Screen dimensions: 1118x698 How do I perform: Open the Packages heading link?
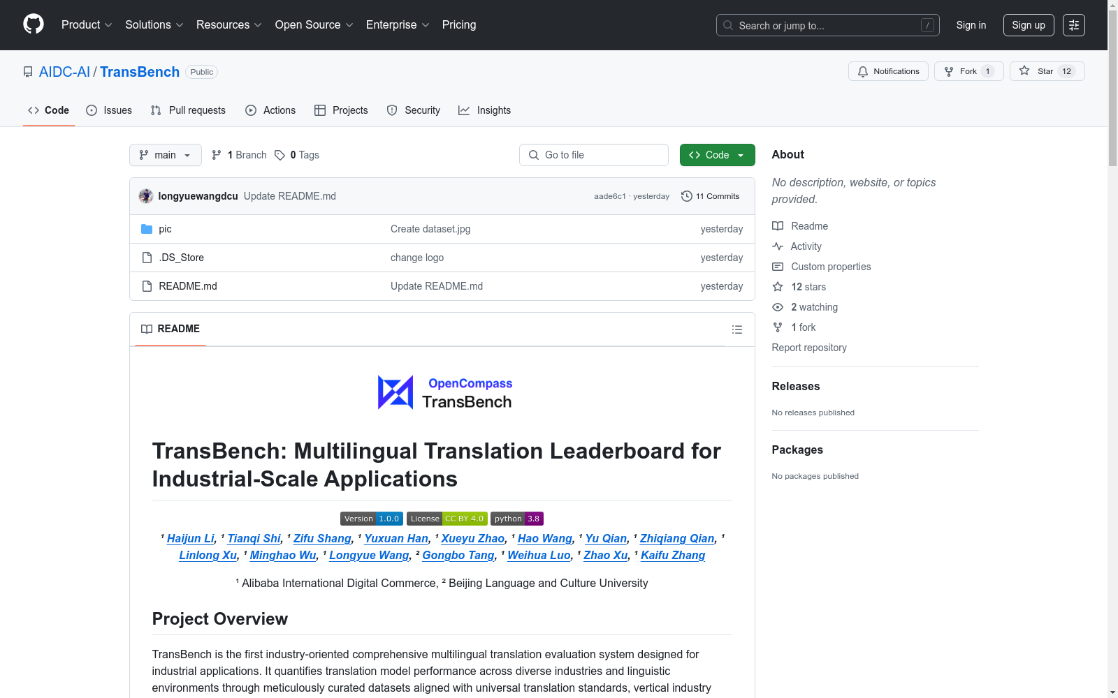point(797,450)
